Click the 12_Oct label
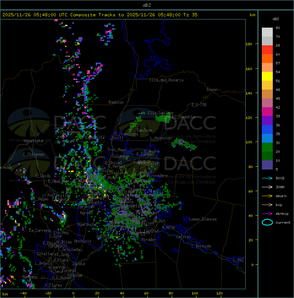Screen dimensions: 294x298 tap(159, 221)
